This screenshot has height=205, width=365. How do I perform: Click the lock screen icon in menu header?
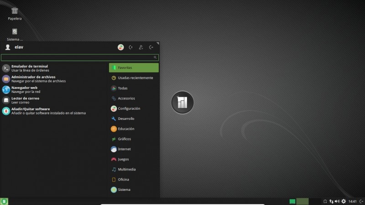click(x=131, y=47)
